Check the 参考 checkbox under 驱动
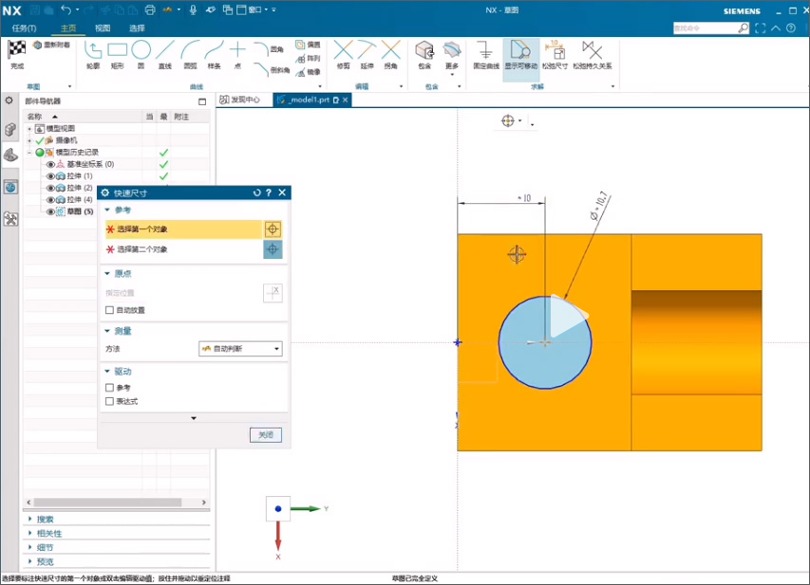 tap(110, 388)
